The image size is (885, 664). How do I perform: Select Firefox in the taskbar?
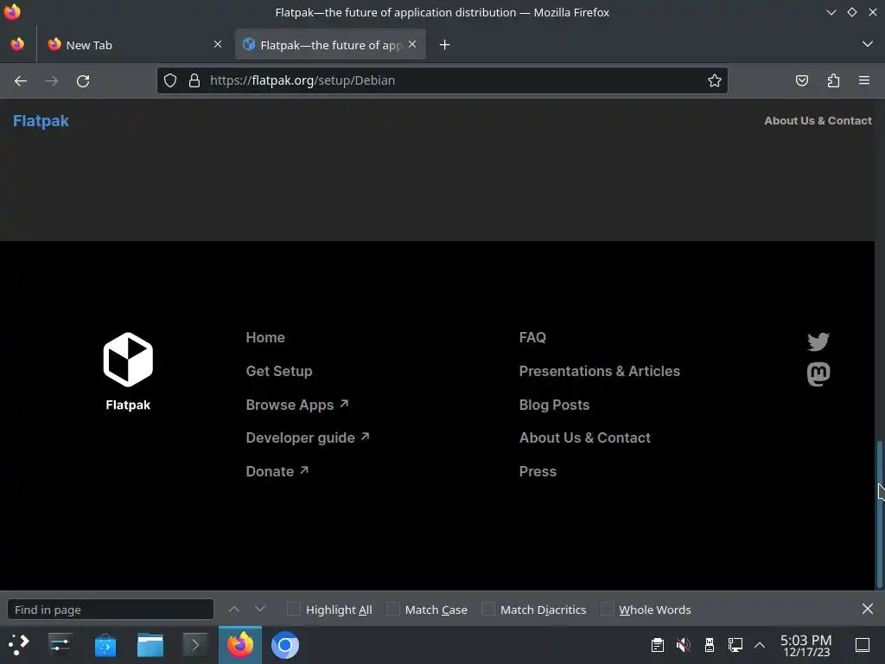coord(240,645)
